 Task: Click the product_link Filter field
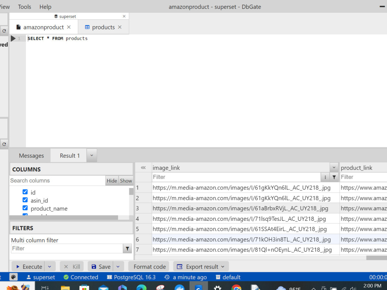[363, 177]
